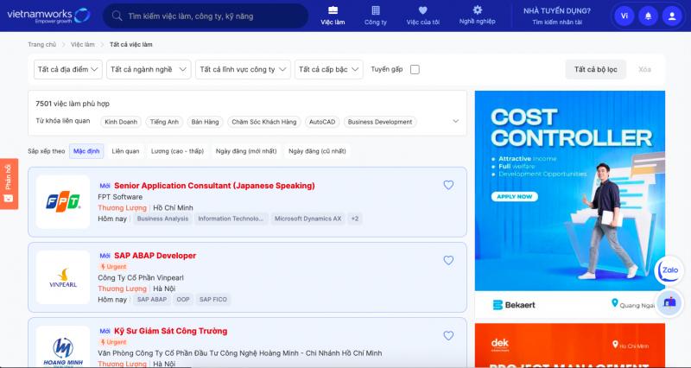Open the Phản hồi feedback tab
The image size is (691, 368).
(9, 184)
